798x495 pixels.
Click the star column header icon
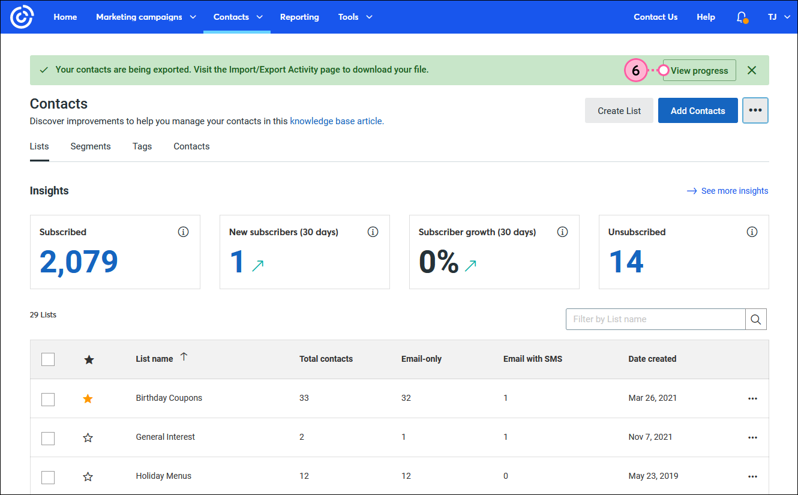coord(89,359)
